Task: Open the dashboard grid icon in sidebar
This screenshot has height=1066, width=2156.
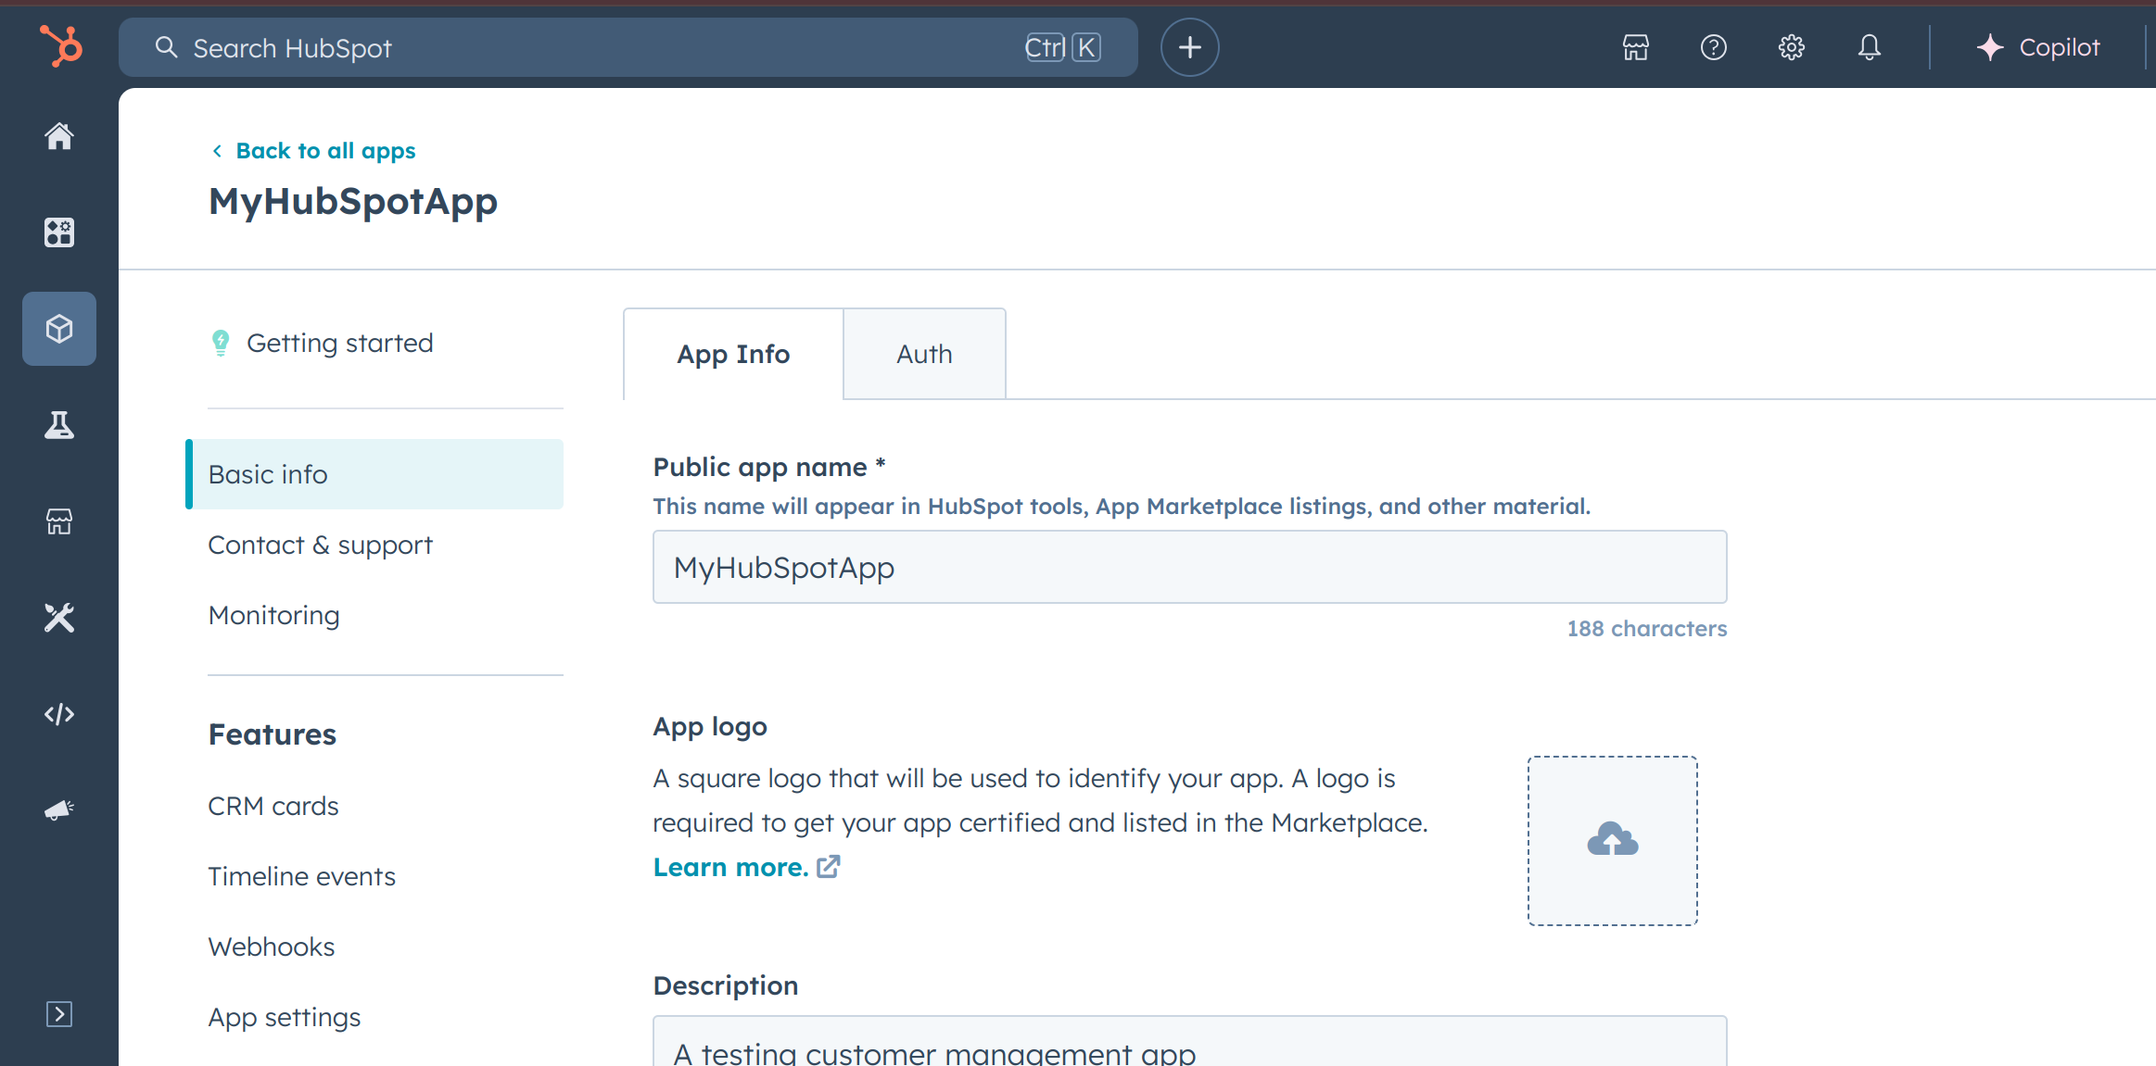Action: (x=59, y=232)
